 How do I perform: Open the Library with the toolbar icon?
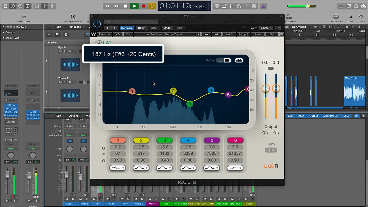(x=5, y=6)
